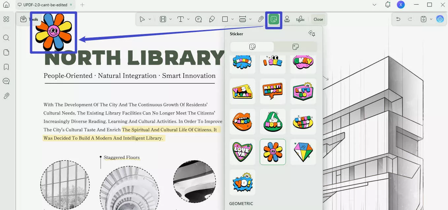Select the rectangle shape tool
This screenshot has width=448, height=210.
click(225, 19)
